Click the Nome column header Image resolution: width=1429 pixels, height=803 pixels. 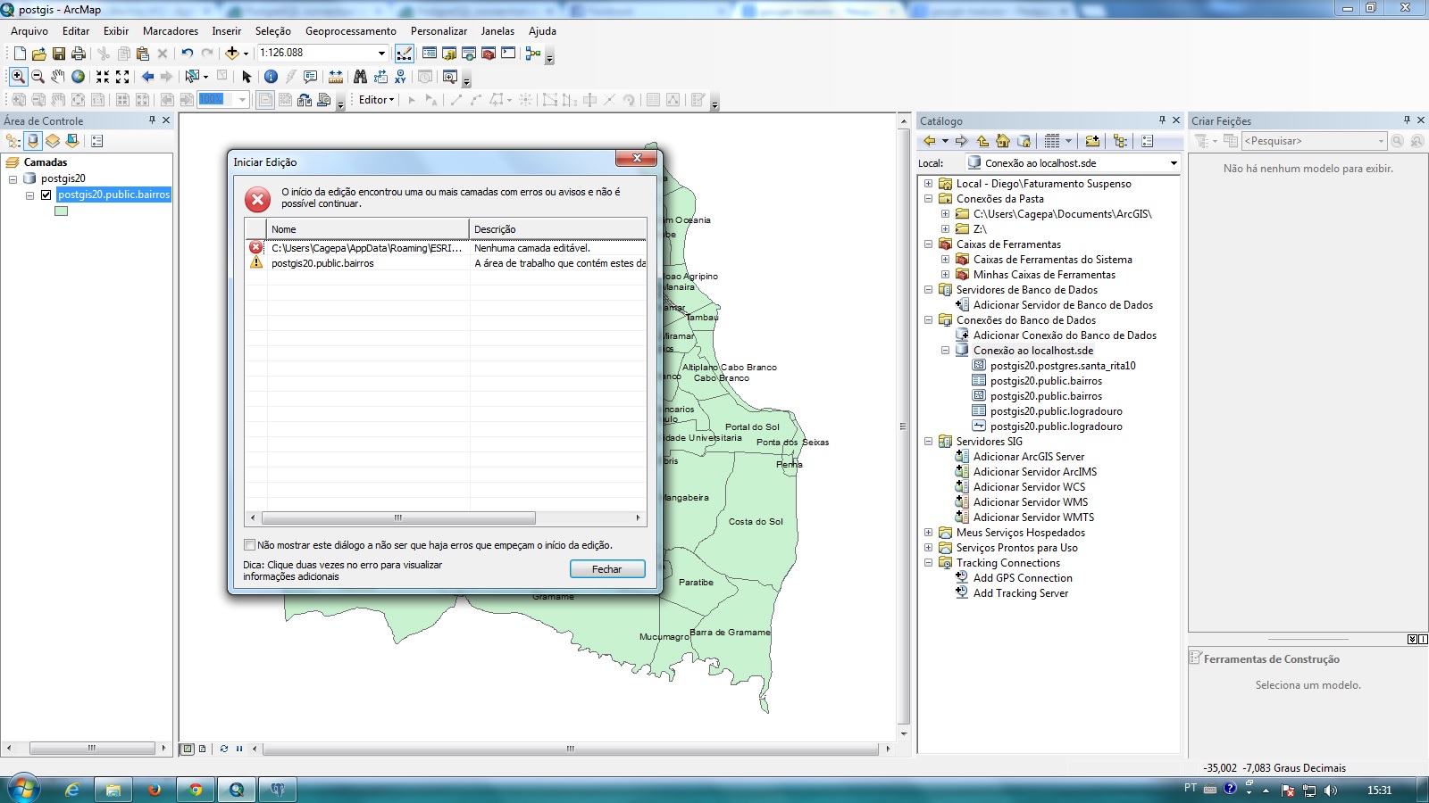[x=368, y=229]
